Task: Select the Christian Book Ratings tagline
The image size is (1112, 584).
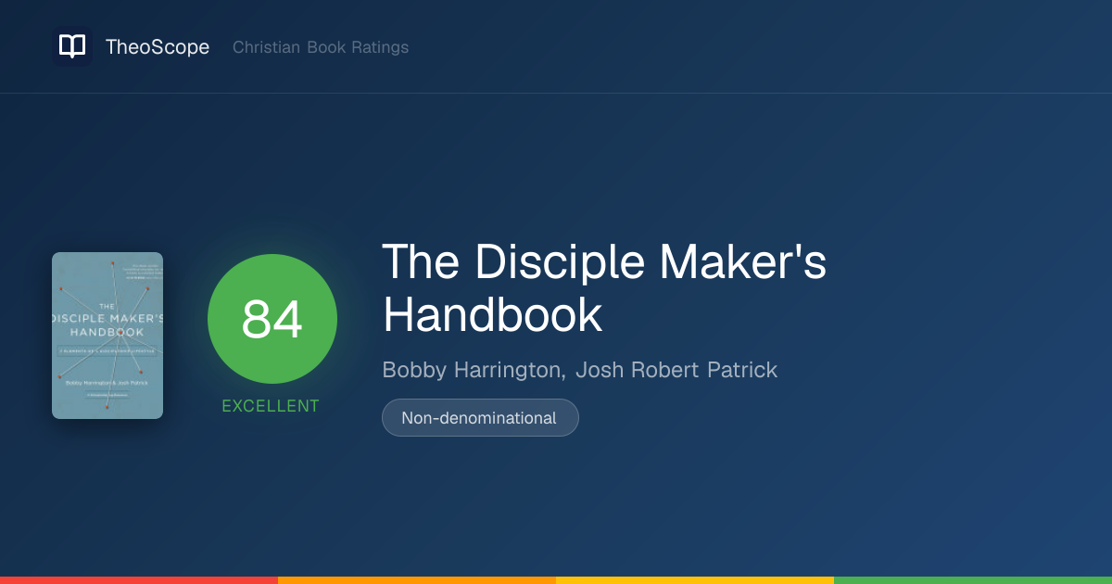Action: pos(321,47)
